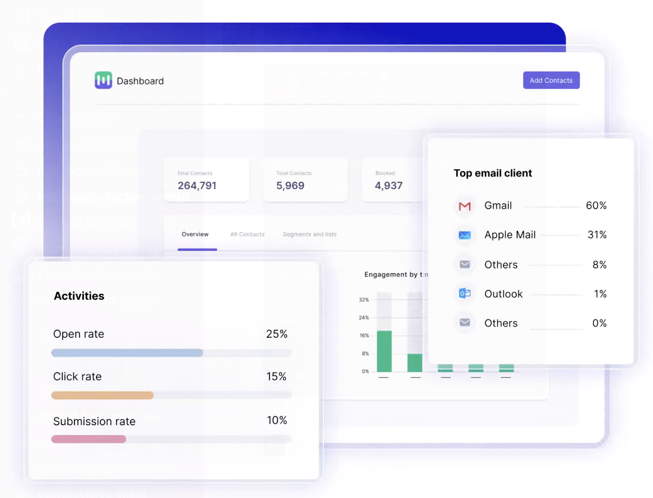Switch to the All Contacts tab
The height and width of the screenshot is (498, 653).
click(x=247, y=234)
